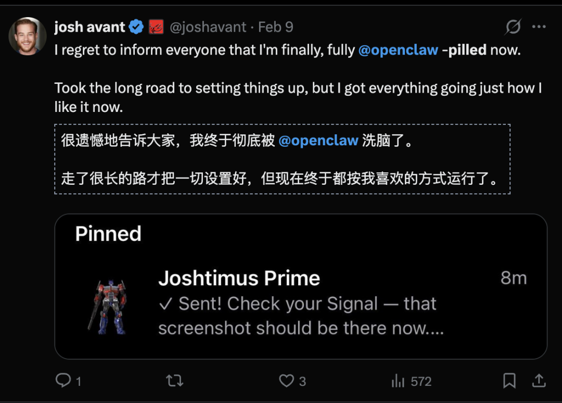Click the Pinned heading in the screenshot
This screenshot has width=562, height=403.
[x=108, y=234]
